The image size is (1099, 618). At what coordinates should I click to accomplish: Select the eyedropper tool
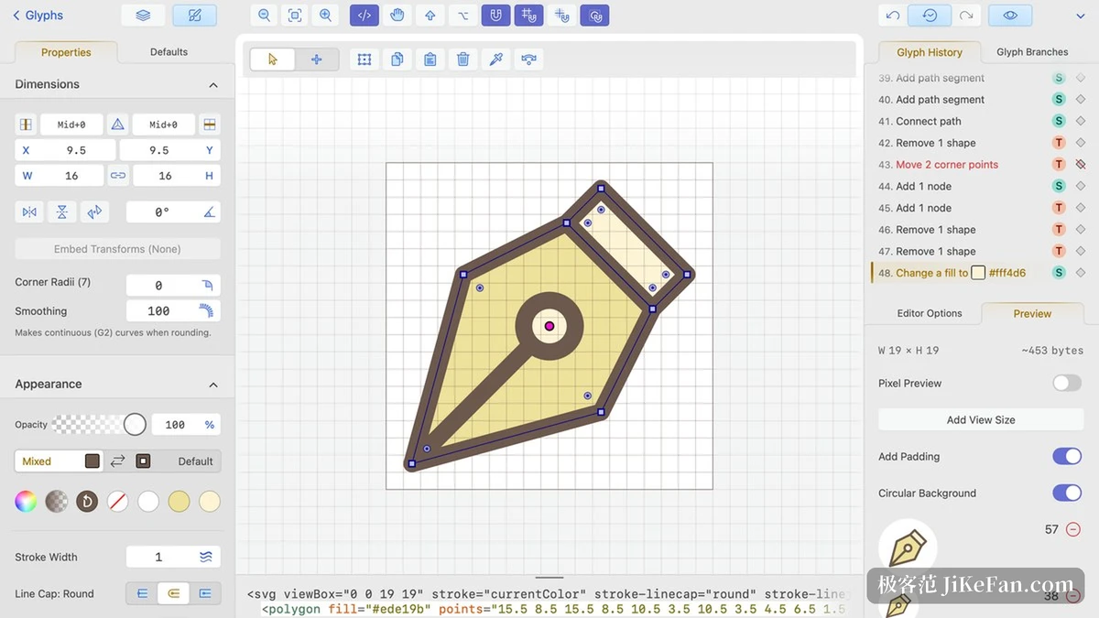point(496,60)
